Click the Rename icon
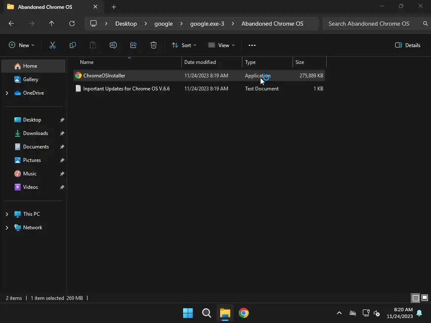This screenshot has width=431, height=323. click(113, 45)
